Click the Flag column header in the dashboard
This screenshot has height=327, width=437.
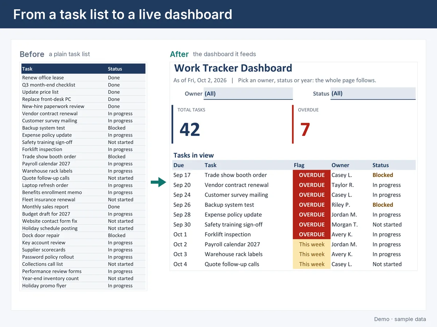point(299,165)
